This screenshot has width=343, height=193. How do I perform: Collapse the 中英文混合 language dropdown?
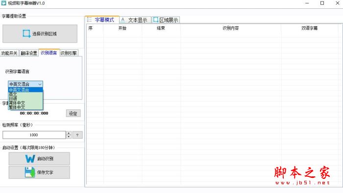(x=40, y=84)
